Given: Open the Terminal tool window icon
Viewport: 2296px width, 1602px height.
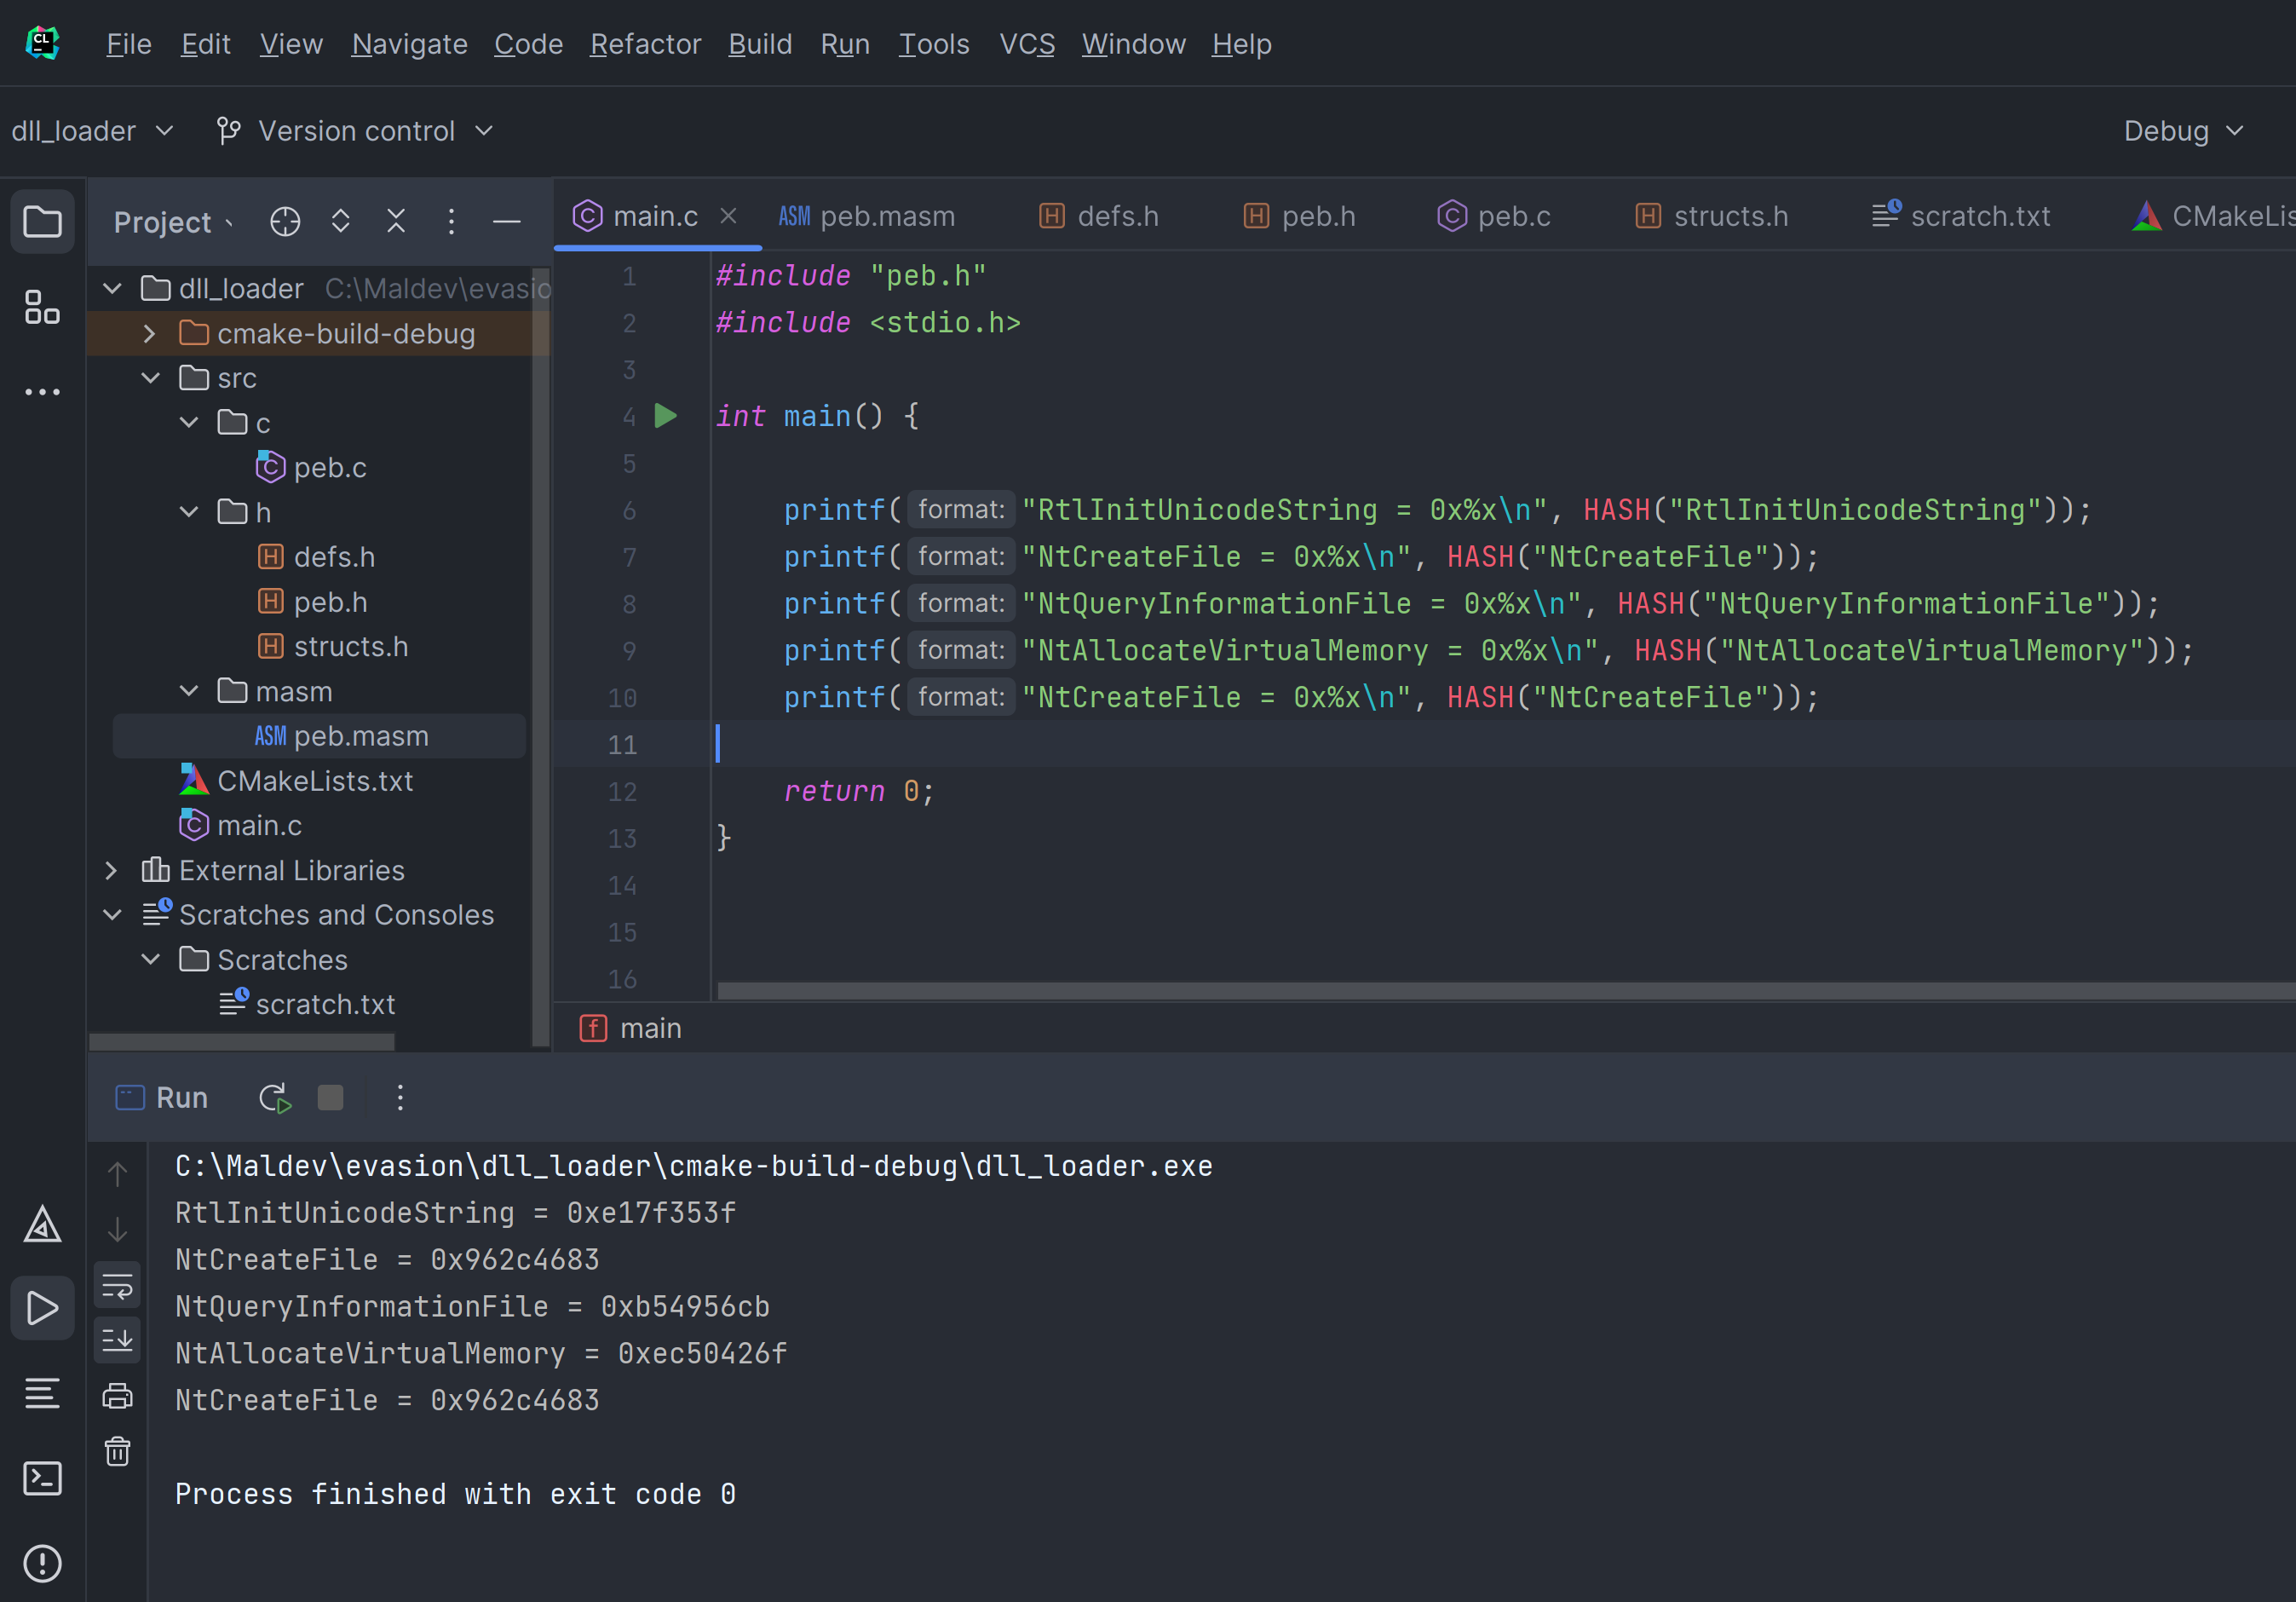Looking at the screenshot, I should [x=42, y=1478].
